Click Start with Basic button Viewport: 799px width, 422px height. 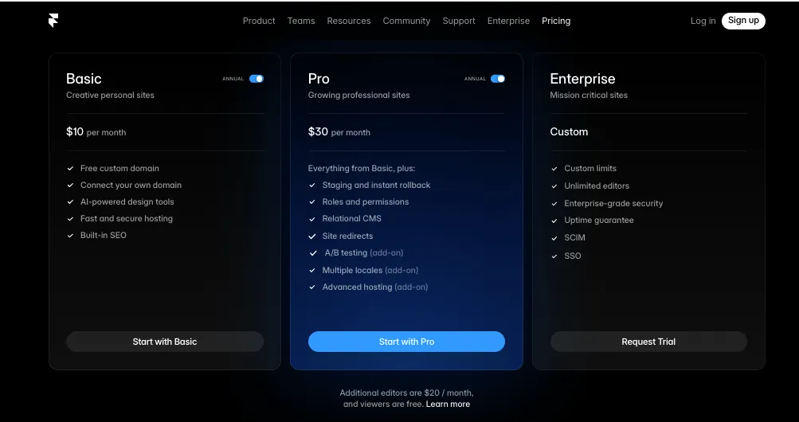point(165,342)
